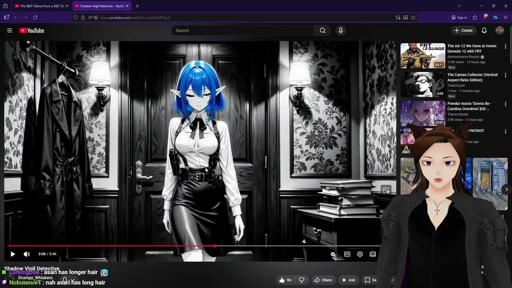Click the '3:06 / 5:46' time display
Viewport: 512px width, 288px height.
click(47, 254)
